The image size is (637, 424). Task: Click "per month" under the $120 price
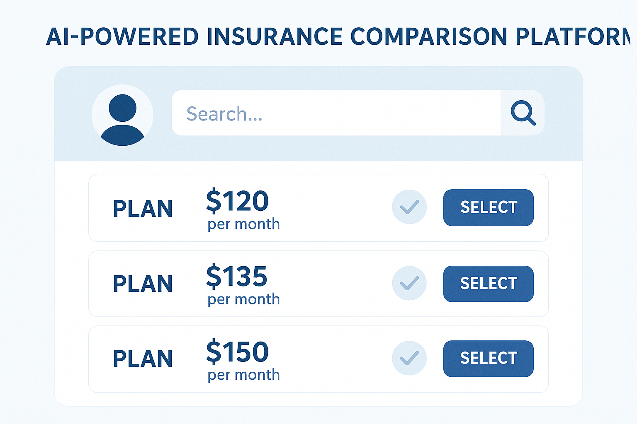(244, 224)
